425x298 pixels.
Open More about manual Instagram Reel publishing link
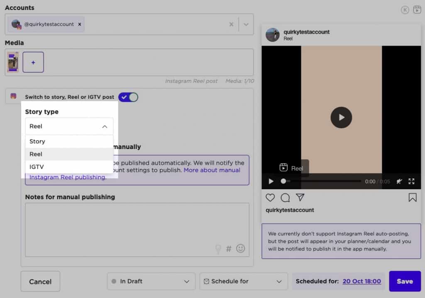coord(212,170)
